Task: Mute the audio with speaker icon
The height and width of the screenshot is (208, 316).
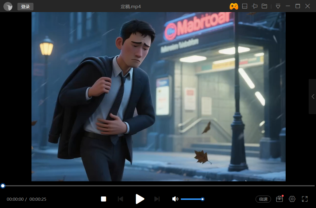Action: (x=175, y=199)
